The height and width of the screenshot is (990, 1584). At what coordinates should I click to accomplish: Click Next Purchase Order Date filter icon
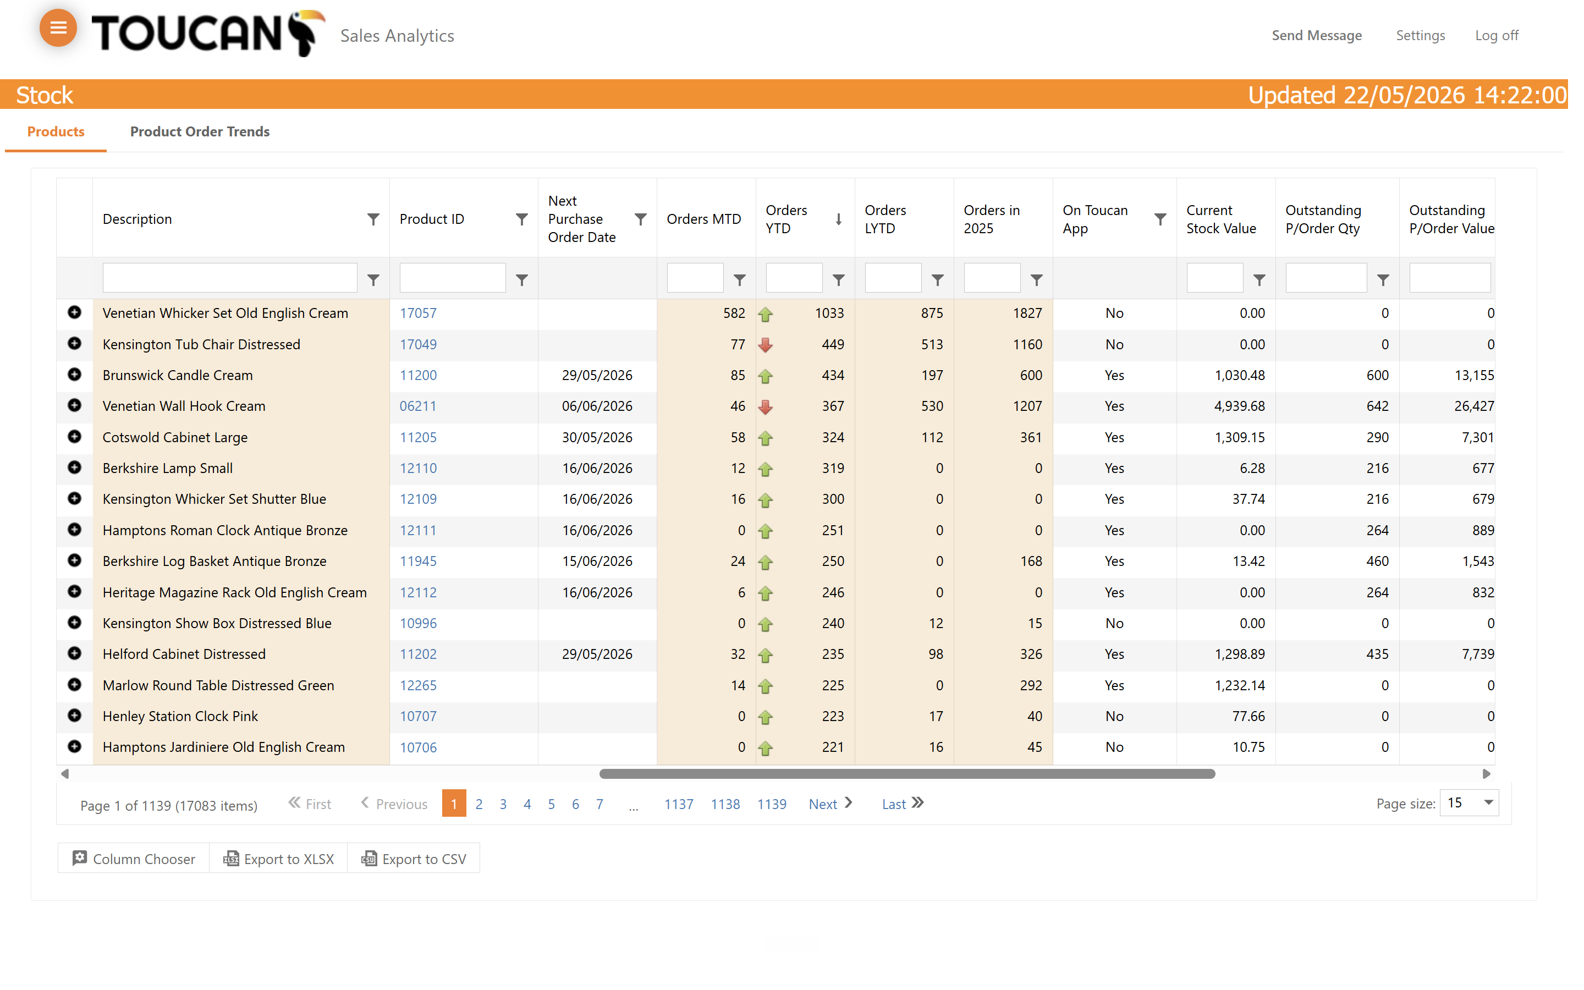(x=641, y=219)
